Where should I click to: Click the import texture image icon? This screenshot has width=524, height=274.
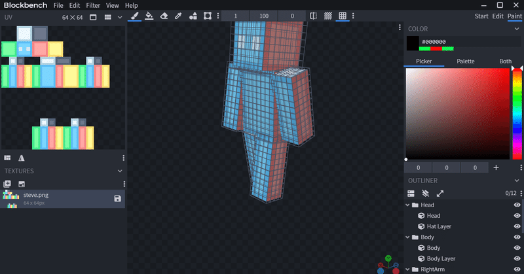point(22,184)
